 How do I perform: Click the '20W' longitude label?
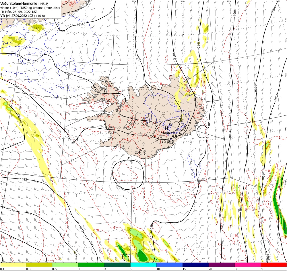(x=134, y=1)
